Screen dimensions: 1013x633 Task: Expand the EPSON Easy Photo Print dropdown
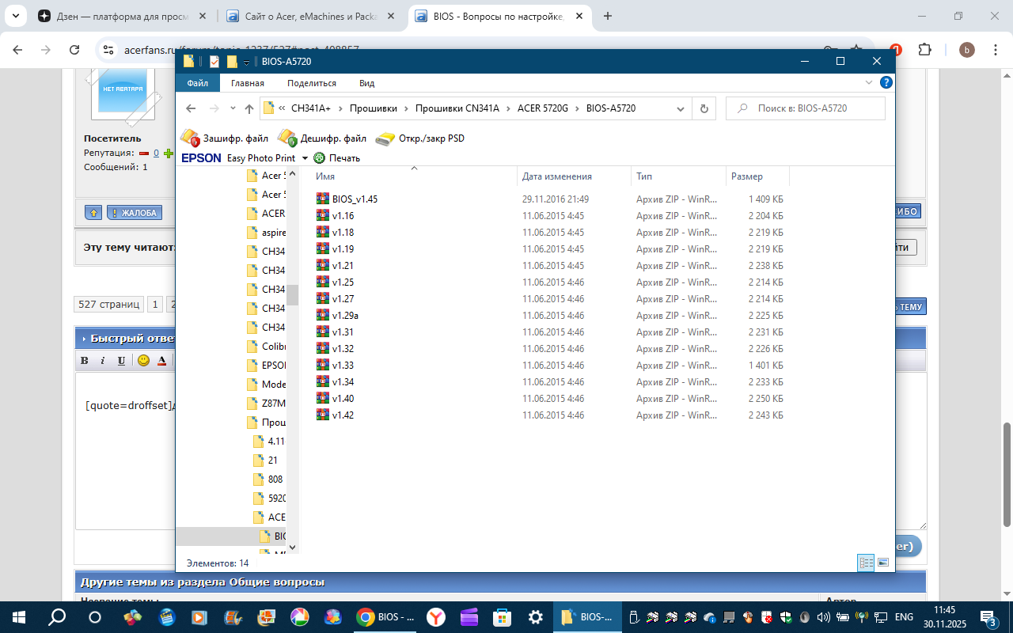coord(305,158)
